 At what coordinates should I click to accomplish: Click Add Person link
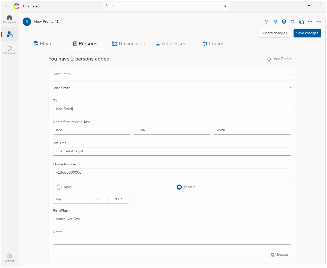pyautogui.click(x=279, y=59)
